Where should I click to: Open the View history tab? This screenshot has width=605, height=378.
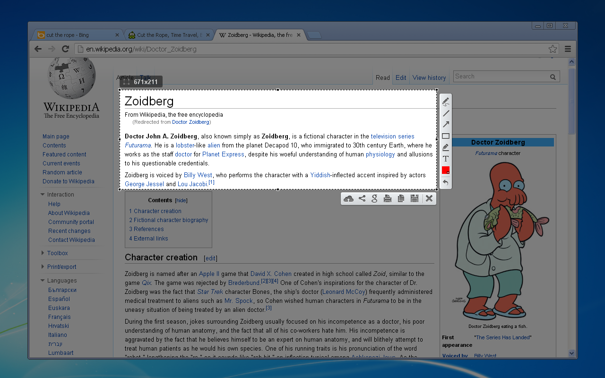point(429,77)
